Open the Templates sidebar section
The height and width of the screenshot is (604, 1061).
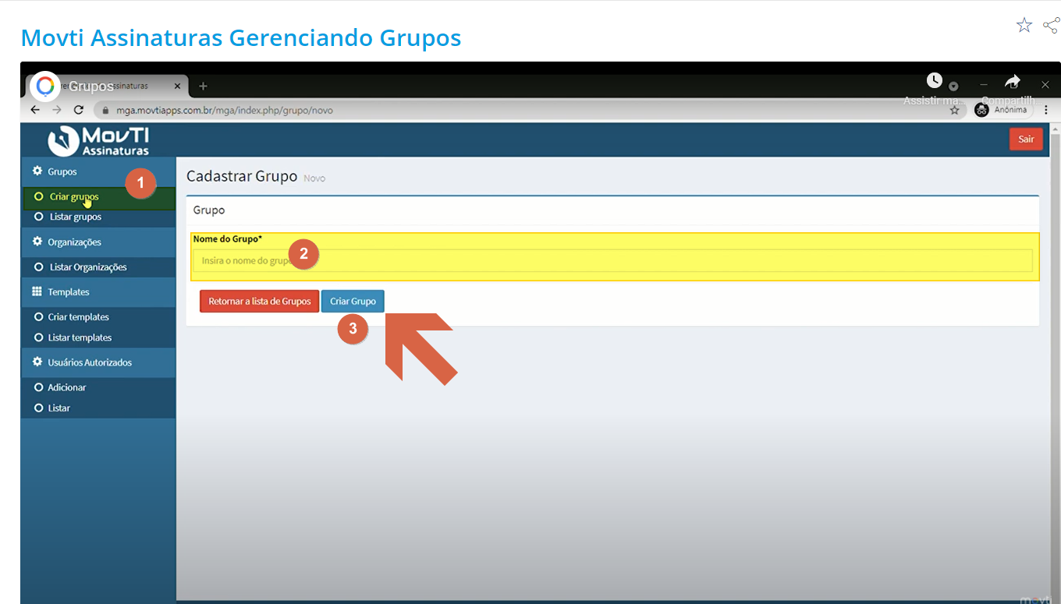[98, 291]
